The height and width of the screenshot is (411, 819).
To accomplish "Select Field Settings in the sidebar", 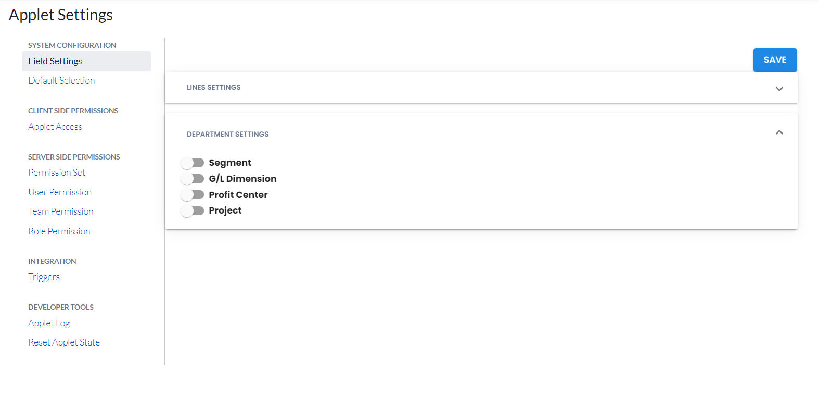I will point(55,61).
